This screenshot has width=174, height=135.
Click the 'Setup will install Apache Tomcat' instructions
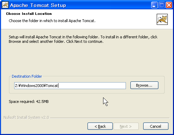point(83,39)
